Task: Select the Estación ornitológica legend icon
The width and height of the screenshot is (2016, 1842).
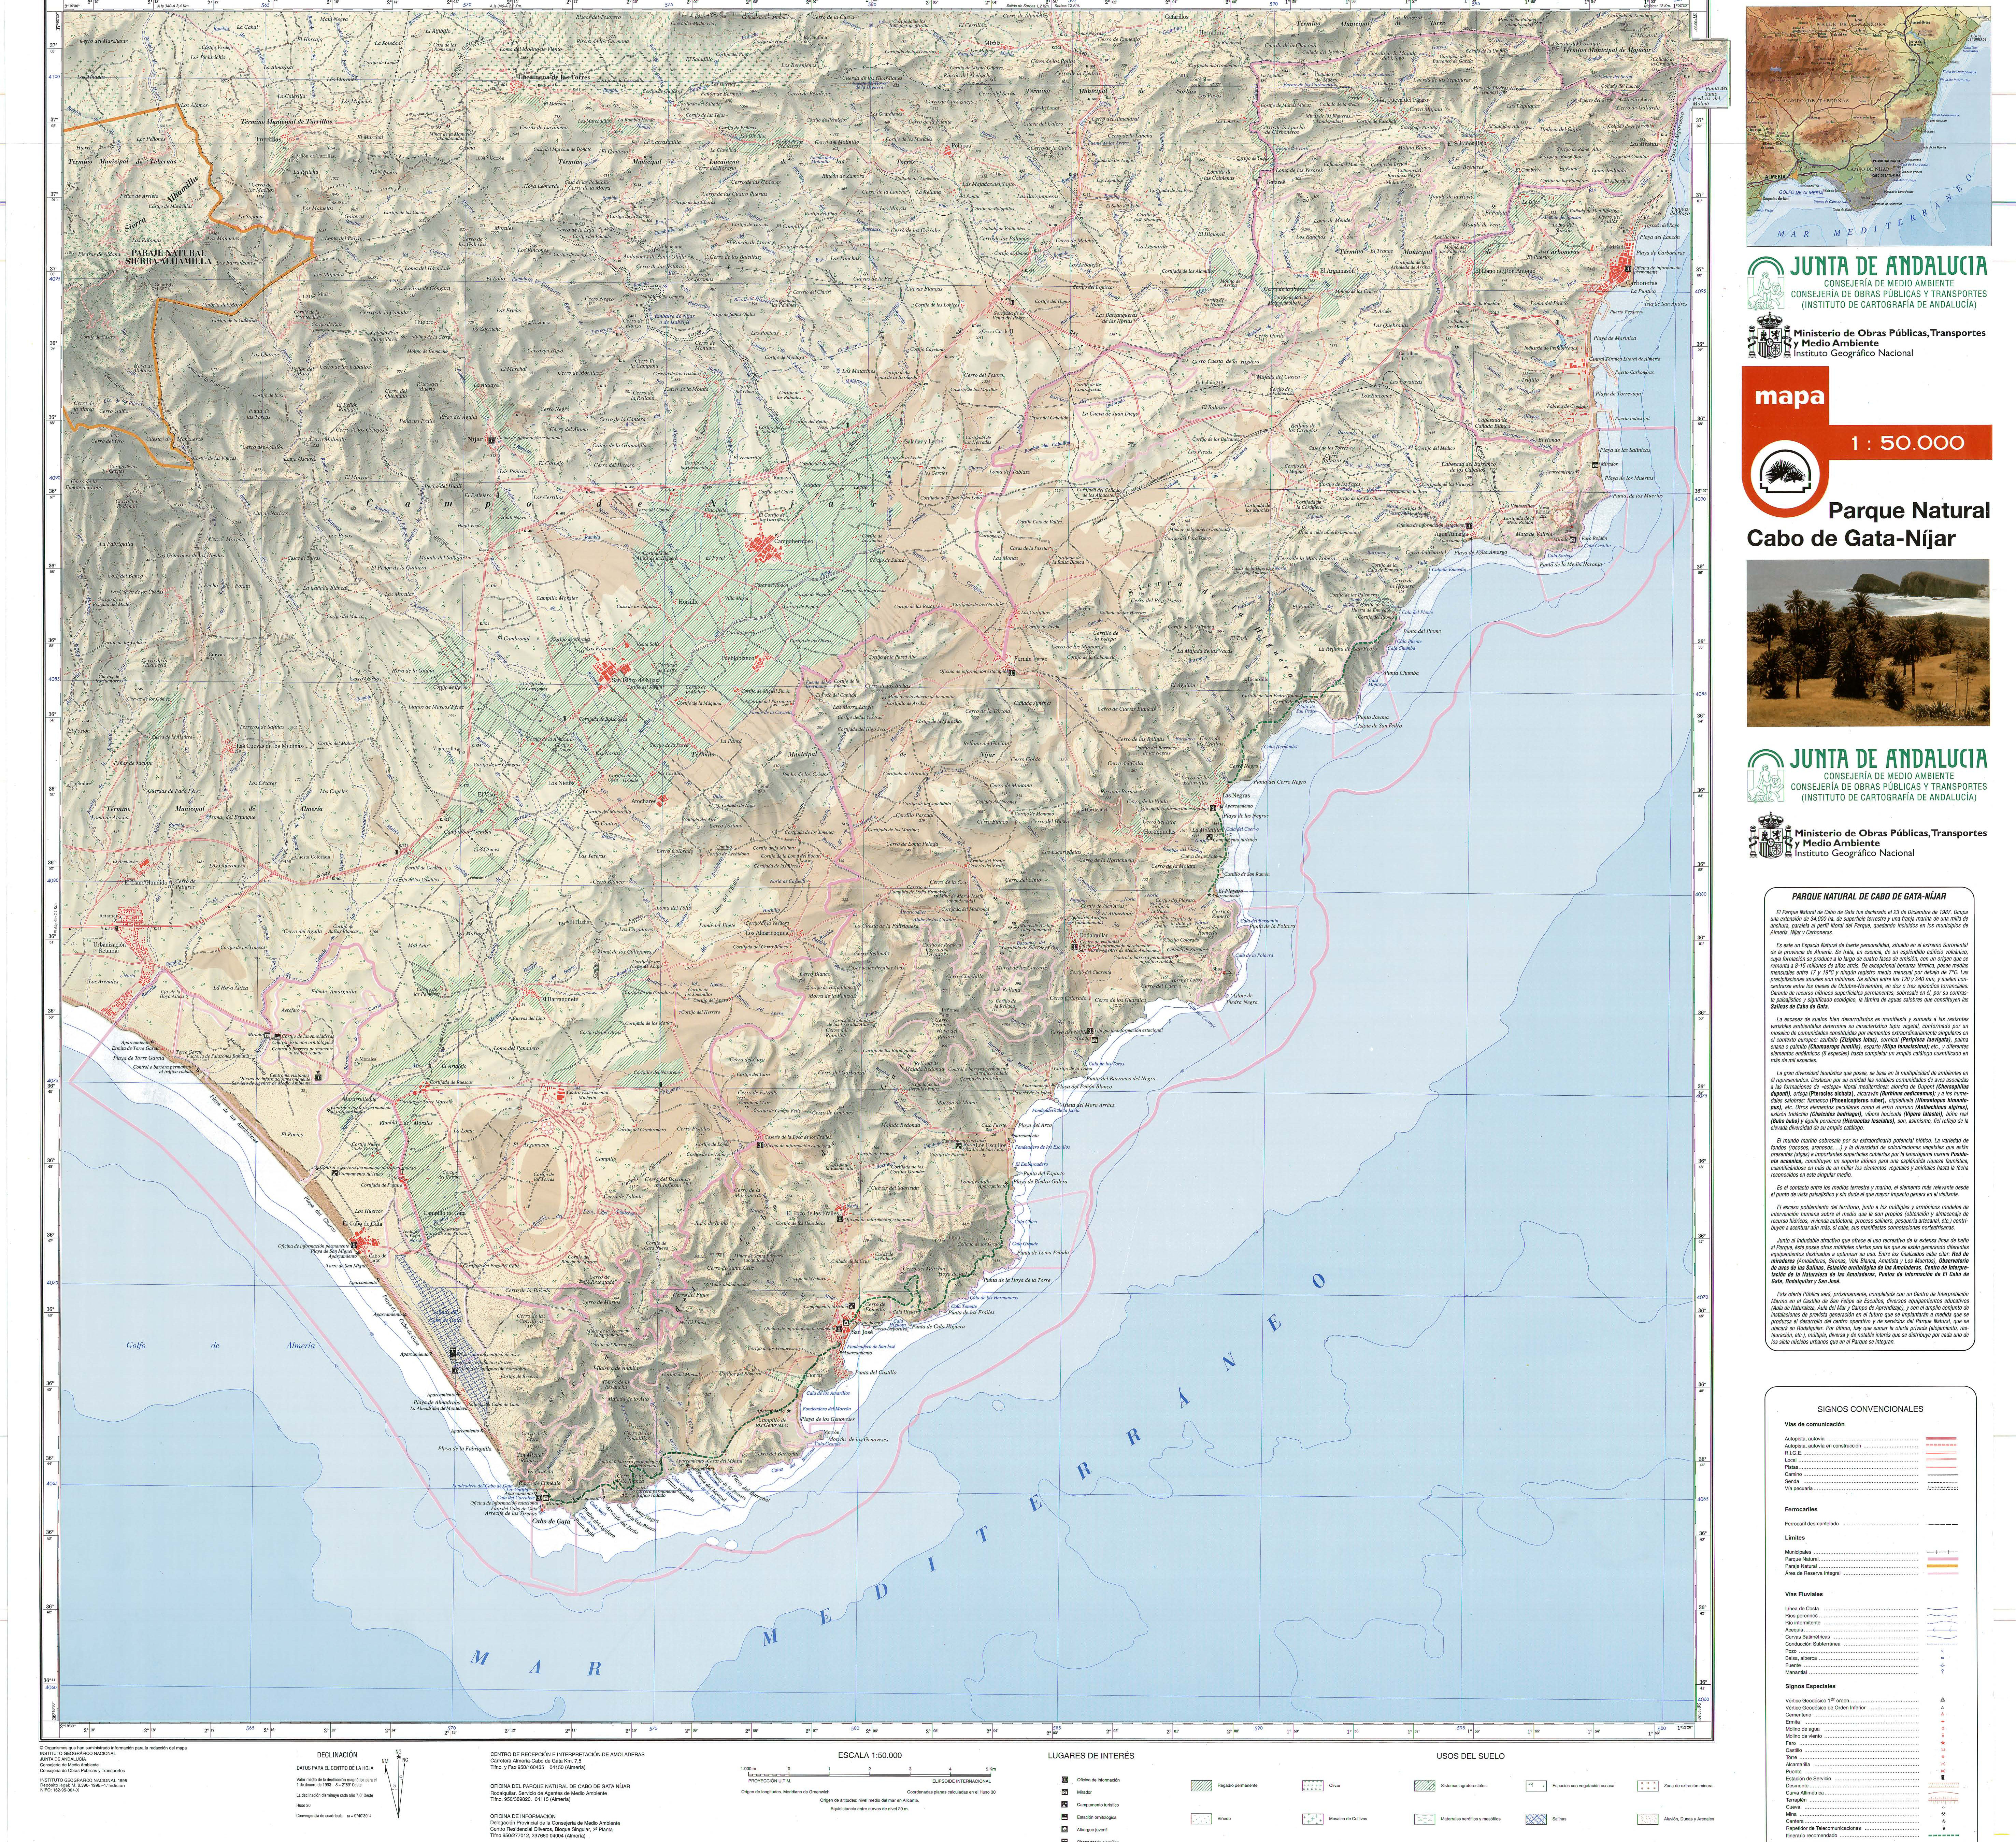Action: point(1065,1817)
